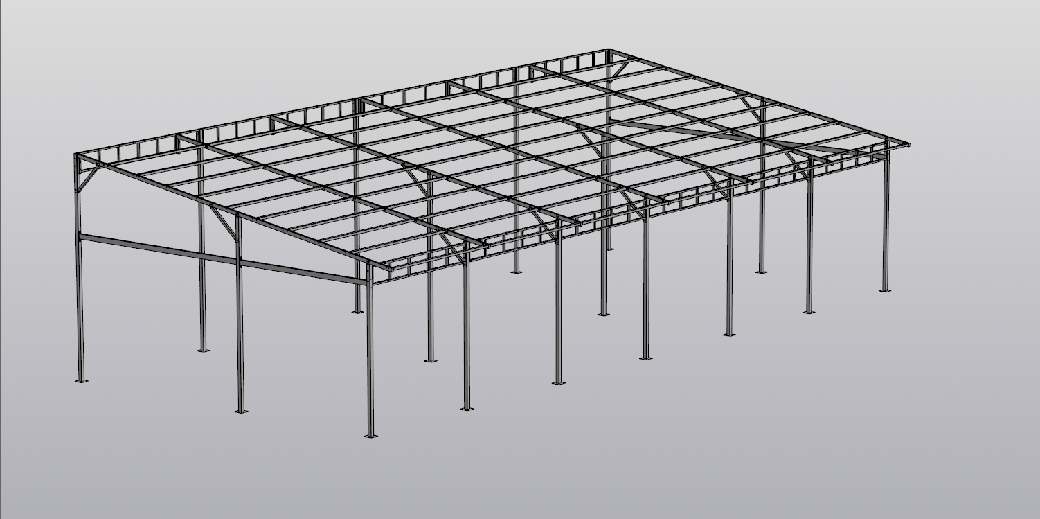This screenshot has width=1040, height=519.
Task: Select the leftmost column's base plate
Action: 81,380
